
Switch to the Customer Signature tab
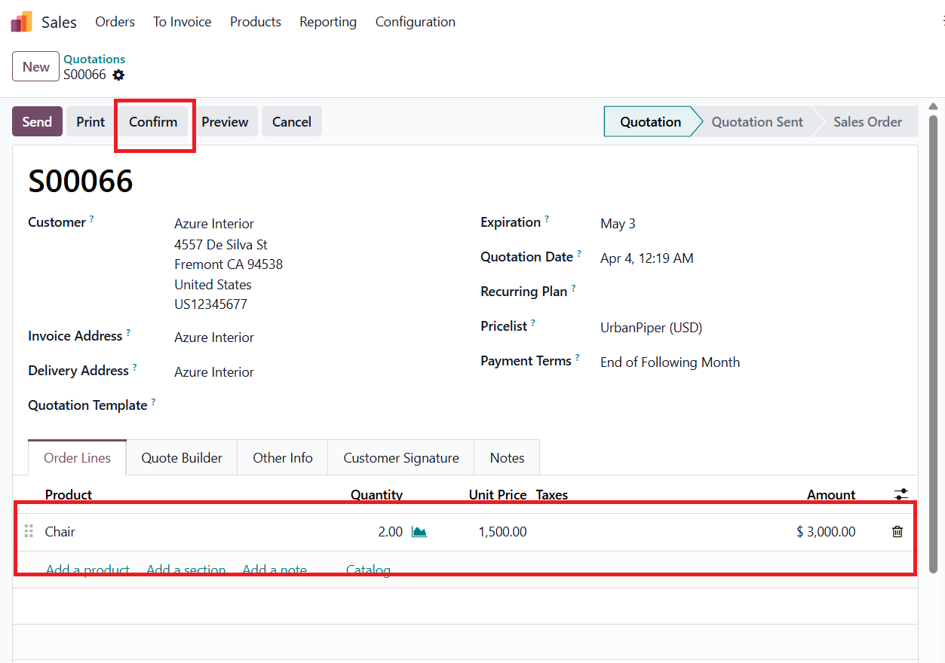[400, 458]
